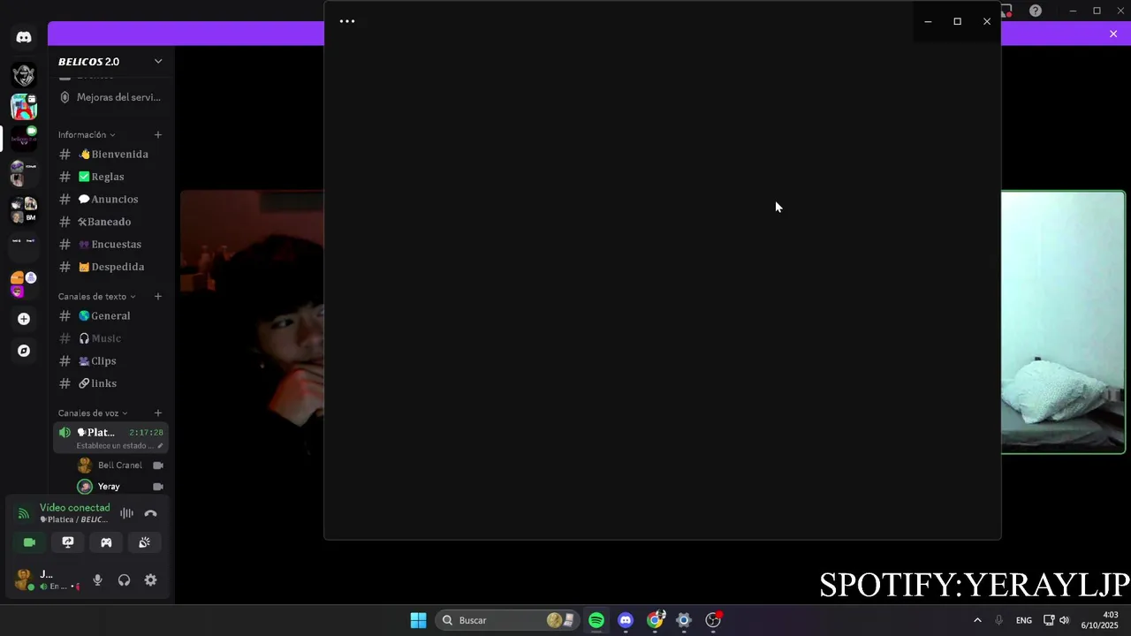Open the Clips channel
1131x636 pixels.
pyautogui.click(x=110, y=360)
